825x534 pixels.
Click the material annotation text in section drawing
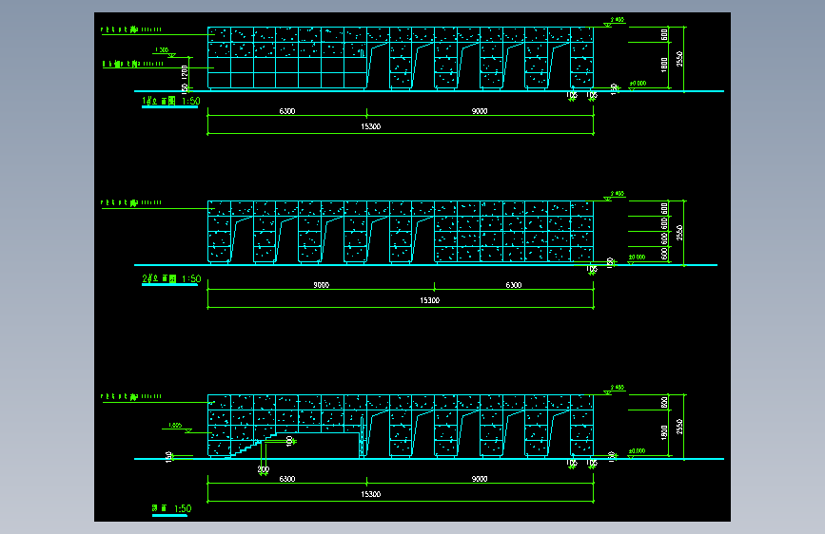click(x=131, y=396)
